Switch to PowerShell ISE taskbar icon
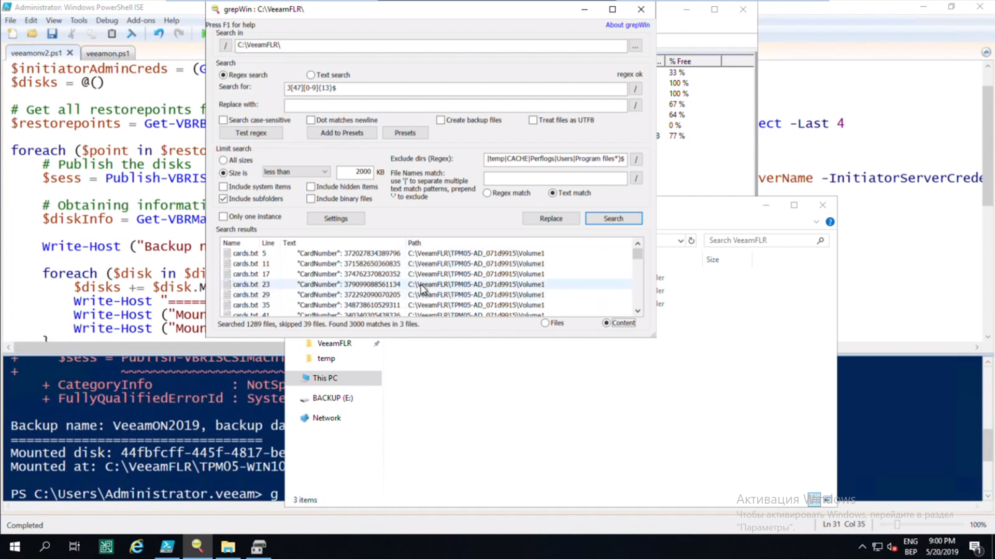Screen dimensions: 995x559 (167, 547)
